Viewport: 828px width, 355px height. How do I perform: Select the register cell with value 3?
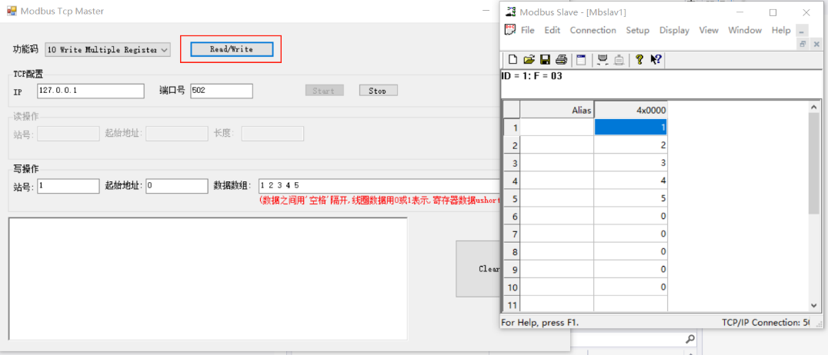tap(630, 163)
